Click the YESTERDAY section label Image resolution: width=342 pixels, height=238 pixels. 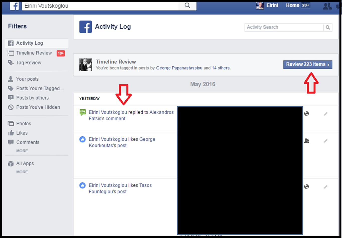coord(90,99)
